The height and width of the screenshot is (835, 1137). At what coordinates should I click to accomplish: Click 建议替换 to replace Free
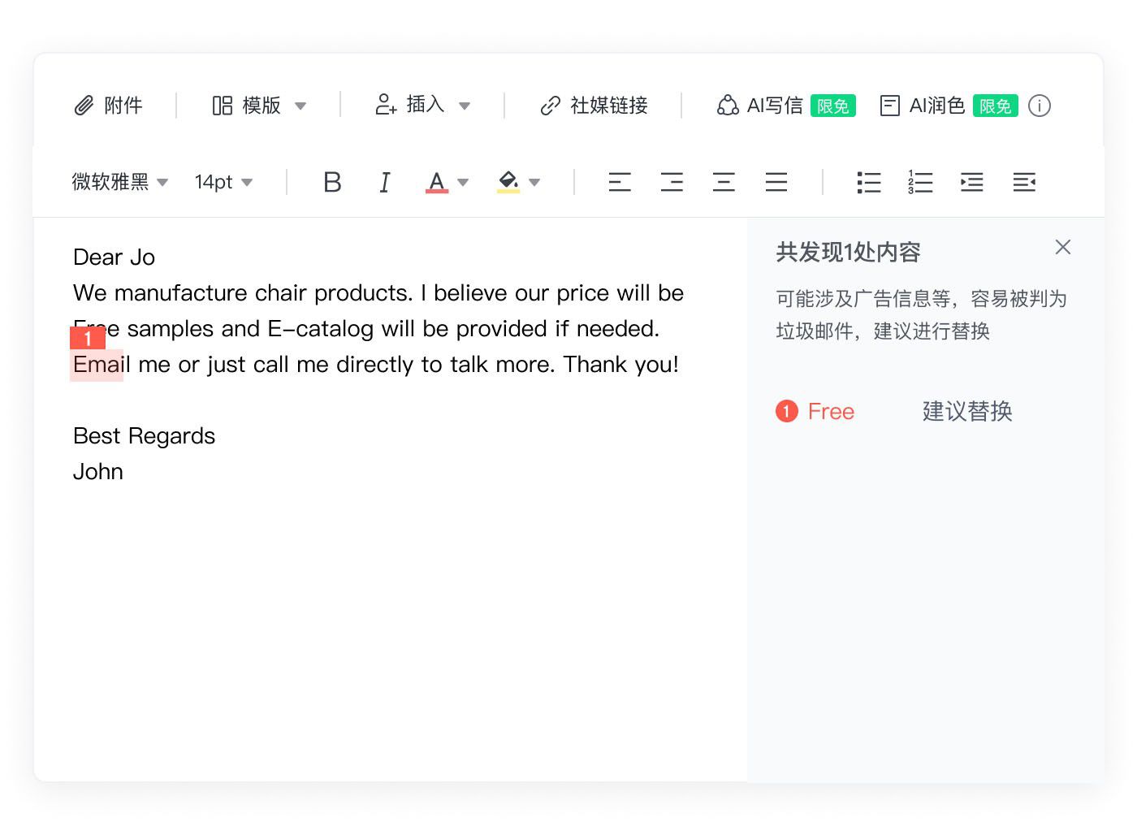(x=966, y=412)
